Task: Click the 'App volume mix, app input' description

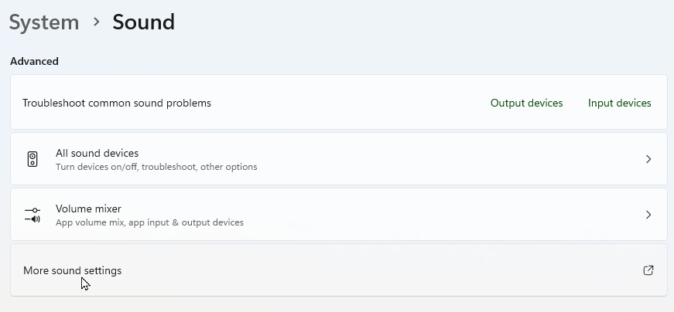Action: 149,222
